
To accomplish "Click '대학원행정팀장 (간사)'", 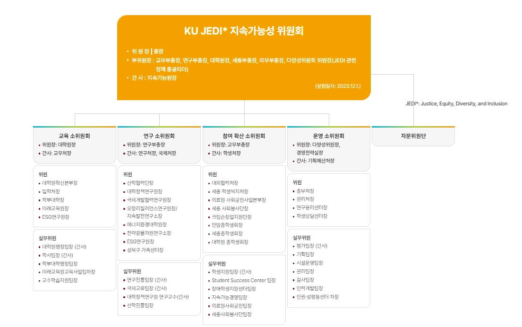I will pyautogui.click(x=64, y=247).
